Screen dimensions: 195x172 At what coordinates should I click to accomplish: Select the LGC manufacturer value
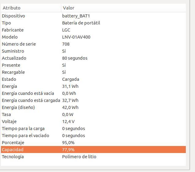pos(66,30)
